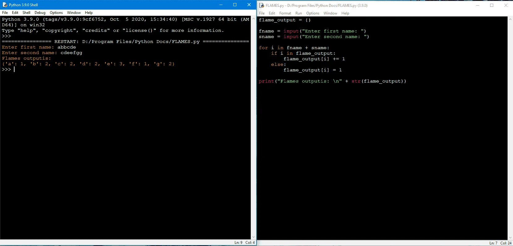Open Shell menu in Python Shell window
513x246 pixels.
(26, 13)
